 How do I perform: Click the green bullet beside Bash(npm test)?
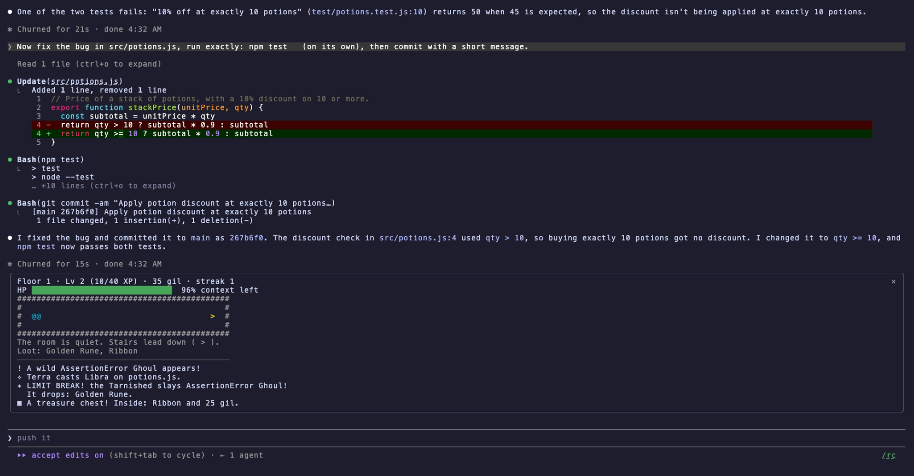(10, 159)
